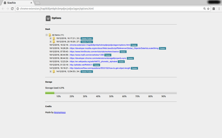
Task: Click the Anonymous credits link
Action: (60, 112)
